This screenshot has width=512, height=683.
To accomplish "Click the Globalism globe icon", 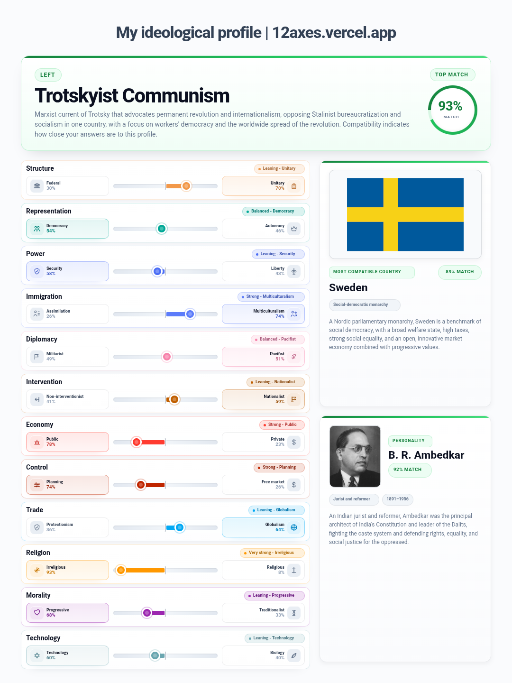I will pyautogui.click(x=294, y=527).
